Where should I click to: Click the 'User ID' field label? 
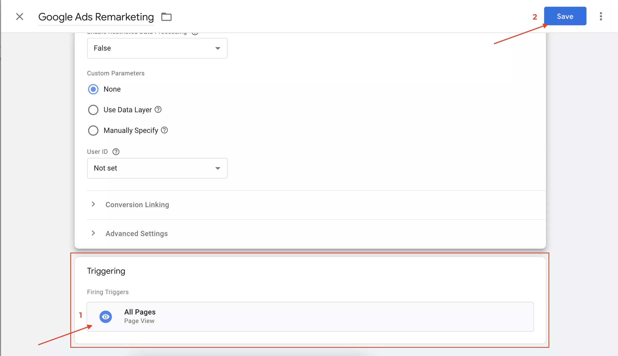pyautogui.click(x=97, y=152)
